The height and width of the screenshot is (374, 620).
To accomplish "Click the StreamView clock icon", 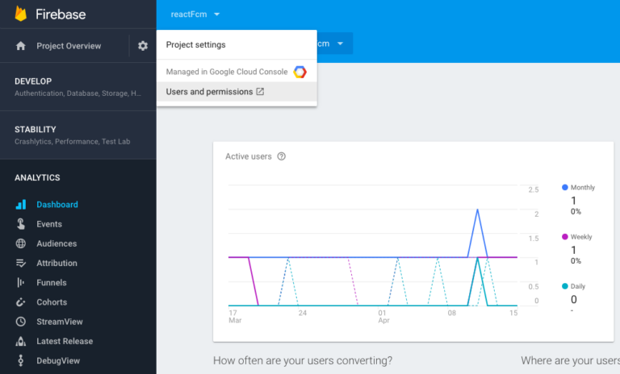I will (21, 322).
